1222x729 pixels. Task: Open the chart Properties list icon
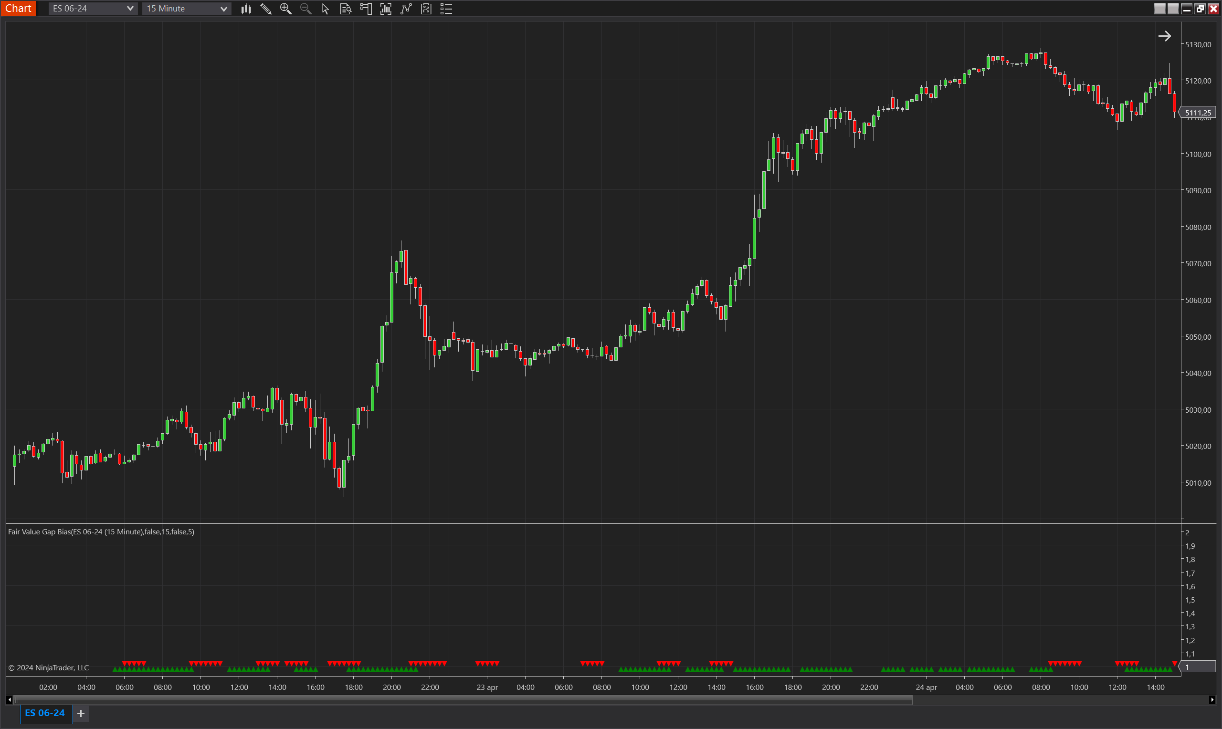(446, 9)
